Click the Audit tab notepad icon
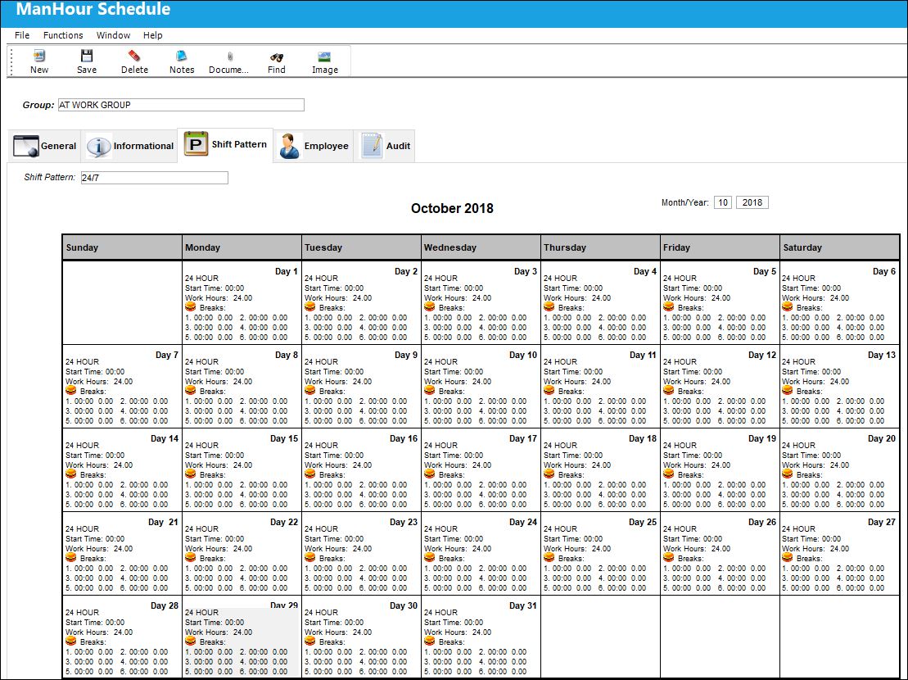 coord(372,146)
